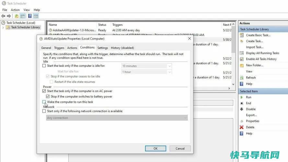Click Enable All Tasks History icon
The image size is (288, 162).
tap(242, 59)
